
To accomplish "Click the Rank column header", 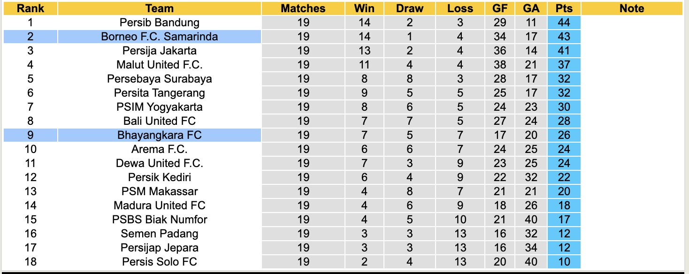I will point(31,8).
